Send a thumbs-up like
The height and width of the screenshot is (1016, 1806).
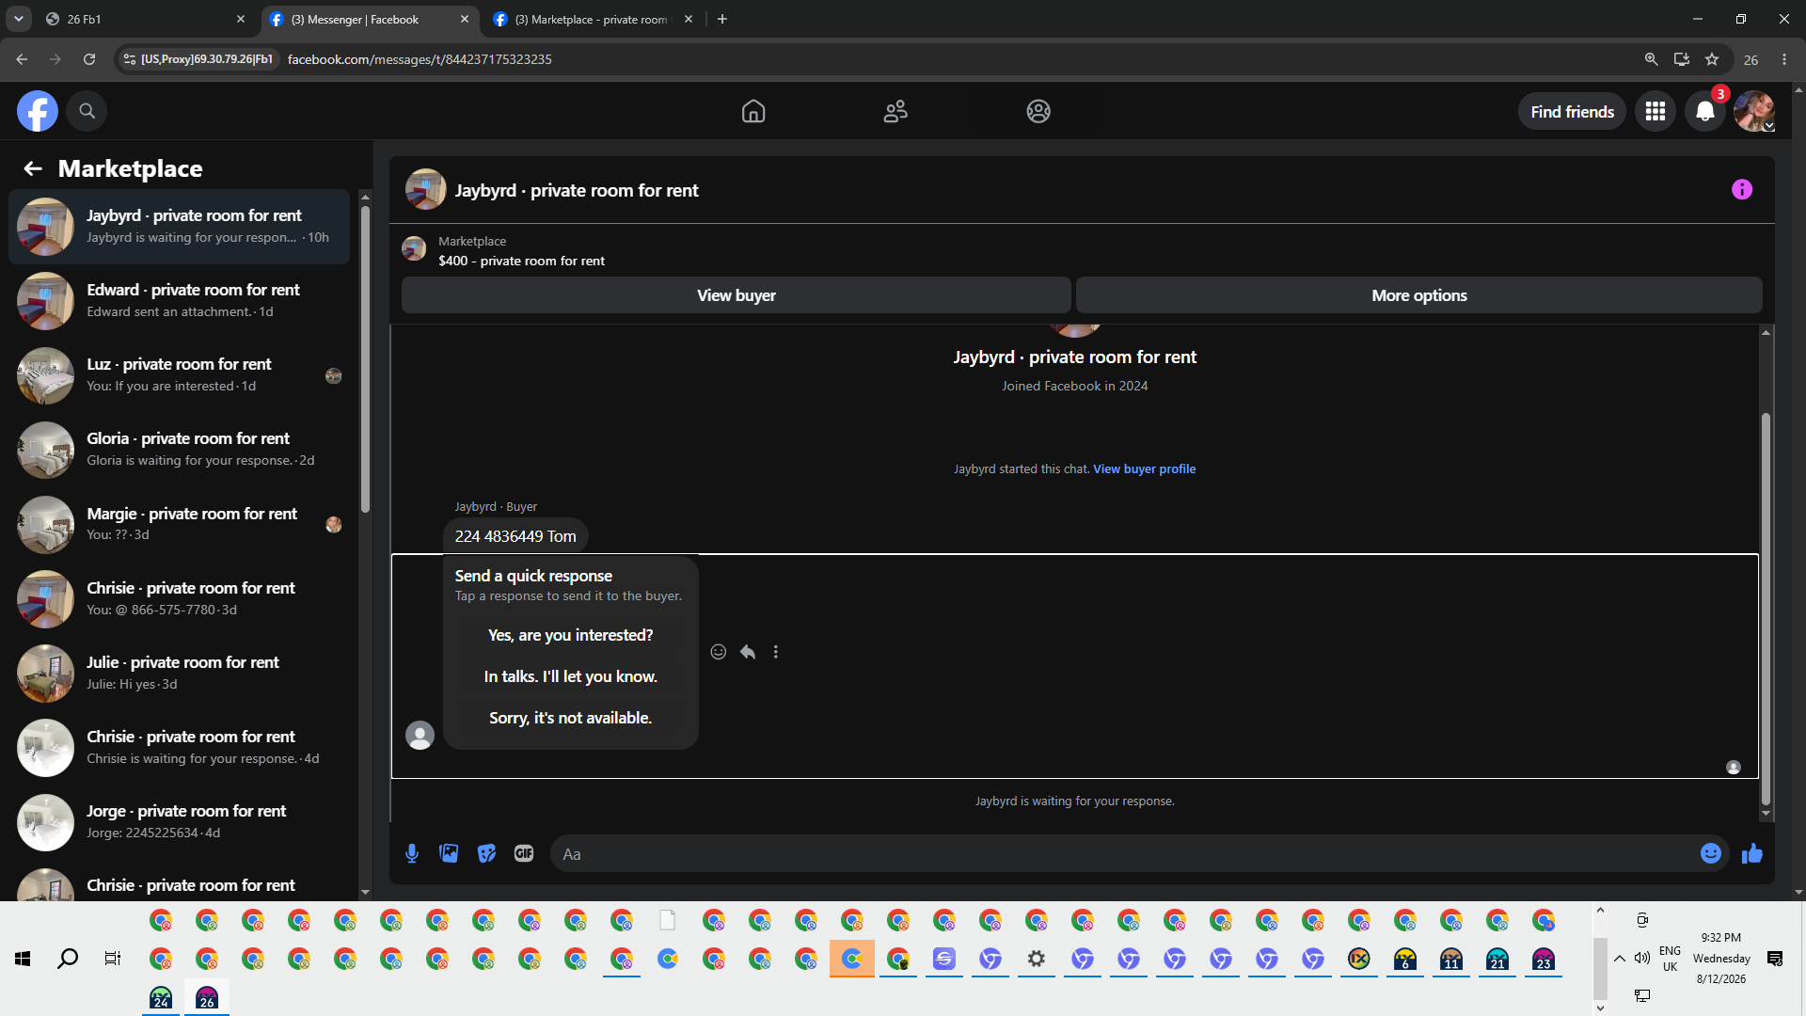[1752, 853]
